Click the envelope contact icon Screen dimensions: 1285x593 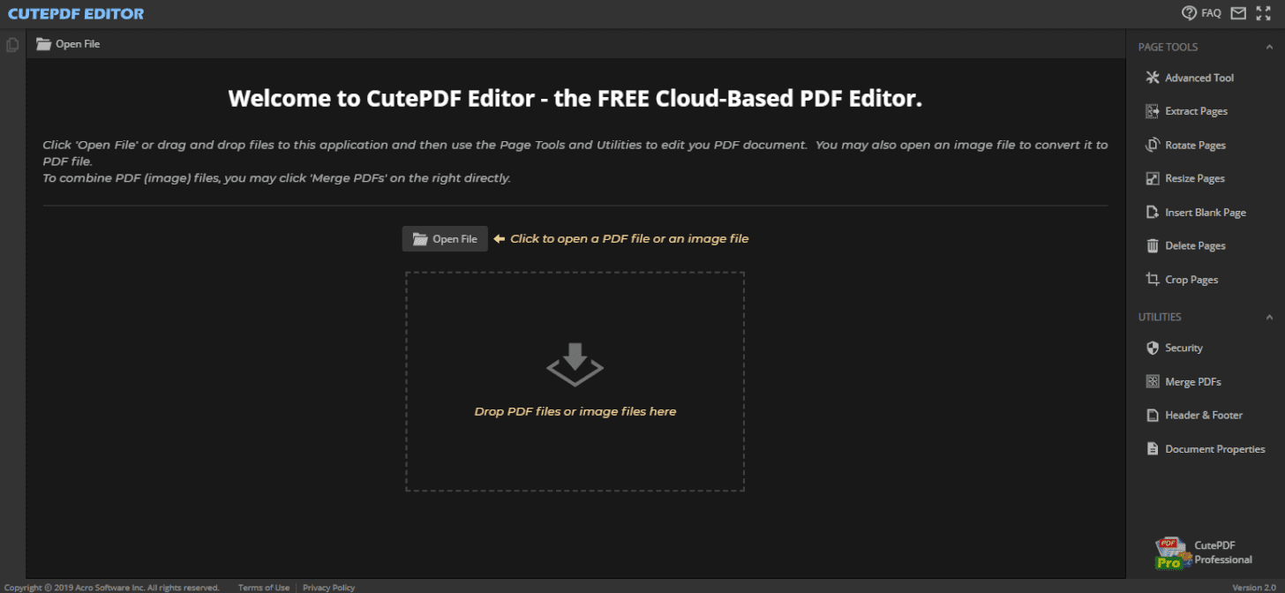[1238, 13]
